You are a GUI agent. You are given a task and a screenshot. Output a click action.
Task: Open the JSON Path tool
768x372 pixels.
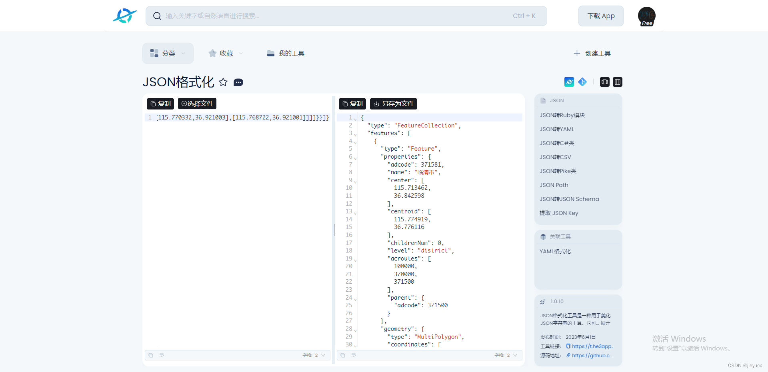point(554,185)
